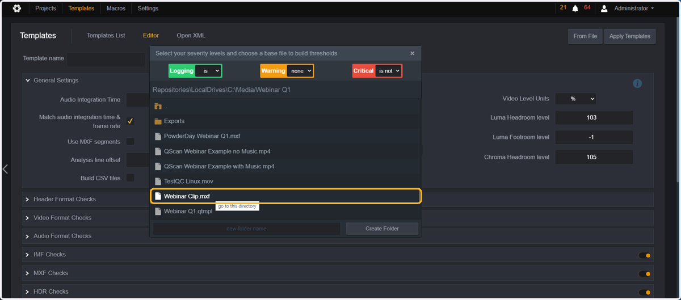Toggle the MXF Checks switch

click(645, 274)
